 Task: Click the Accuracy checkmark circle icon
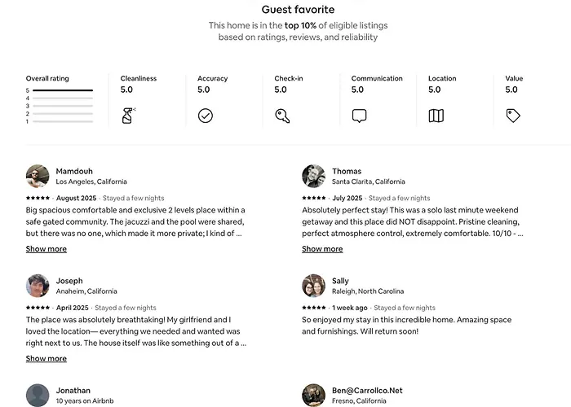206,116
